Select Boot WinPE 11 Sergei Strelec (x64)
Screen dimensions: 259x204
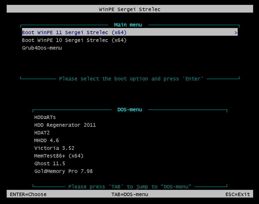[x=74, y=33]
